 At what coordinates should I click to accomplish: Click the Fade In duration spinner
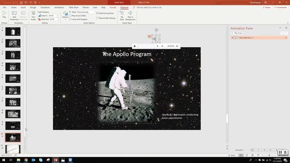point(58,16)
